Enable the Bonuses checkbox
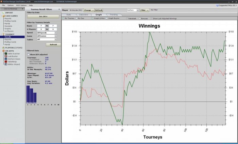 pyautogui.click(x=140, y=18)
